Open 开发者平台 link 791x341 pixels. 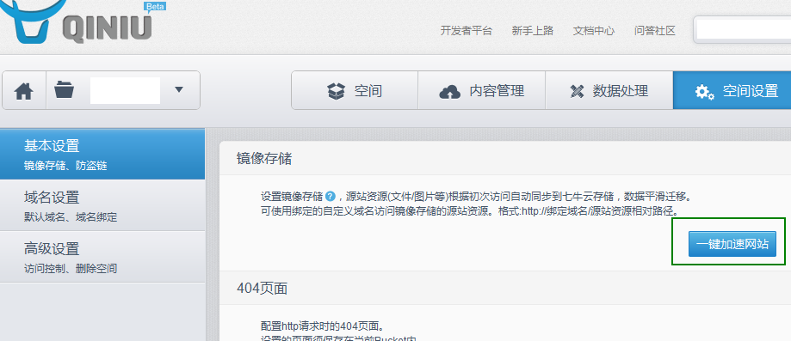click(x=467, y=31)
